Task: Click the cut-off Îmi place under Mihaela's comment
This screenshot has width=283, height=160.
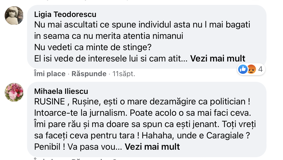Action: 50,159
